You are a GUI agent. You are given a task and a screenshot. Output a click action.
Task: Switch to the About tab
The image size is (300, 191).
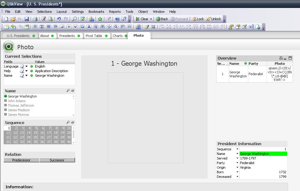[x=47, y=36]
